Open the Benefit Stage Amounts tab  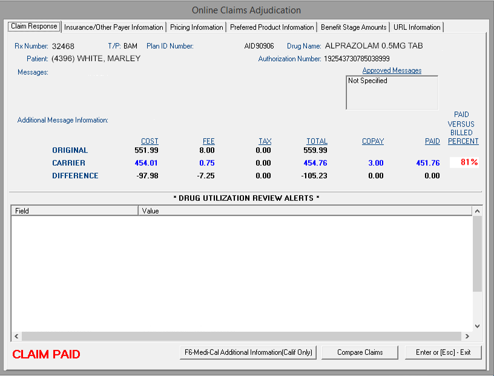tap(354, 27)
